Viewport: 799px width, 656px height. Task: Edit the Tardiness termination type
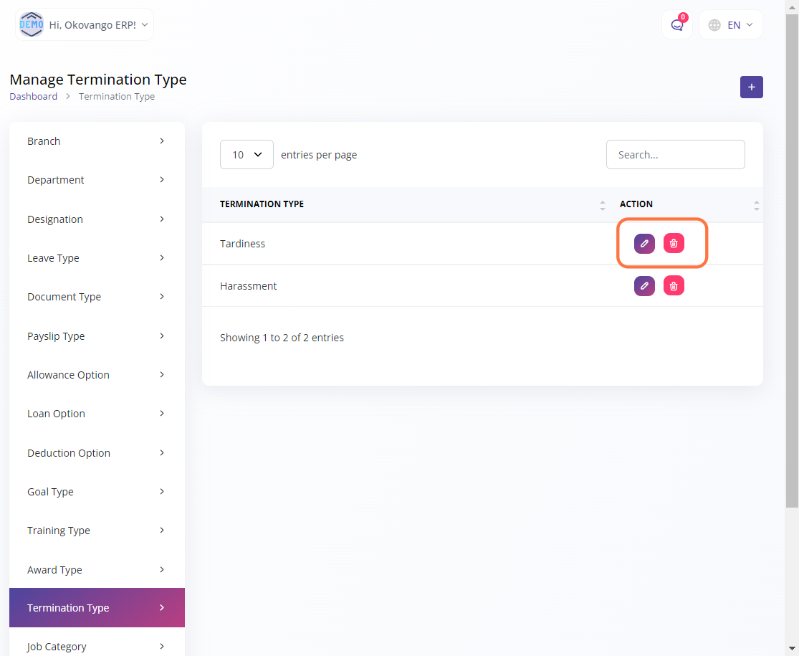point(644,244)
